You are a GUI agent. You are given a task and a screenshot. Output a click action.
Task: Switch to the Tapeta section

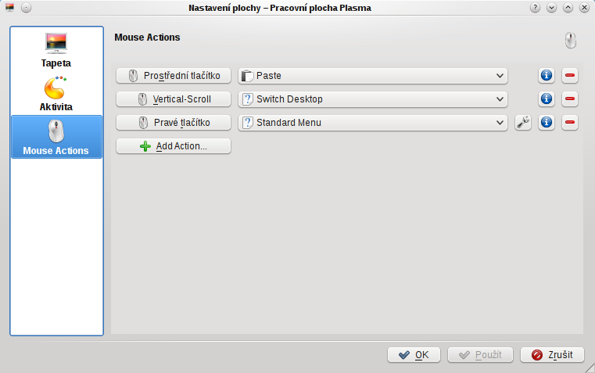coord(56,51)
